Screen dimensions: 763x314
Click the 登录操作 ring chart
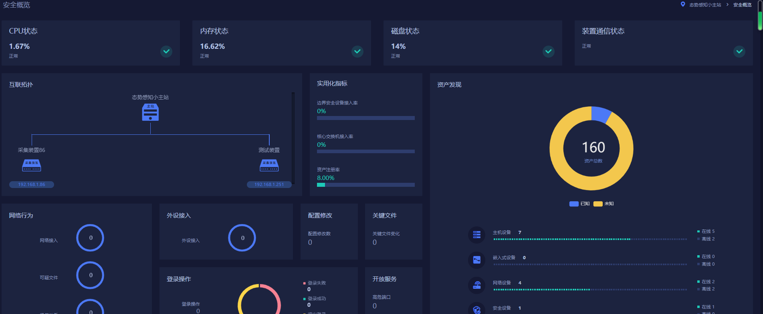click(x=259, y=299)
